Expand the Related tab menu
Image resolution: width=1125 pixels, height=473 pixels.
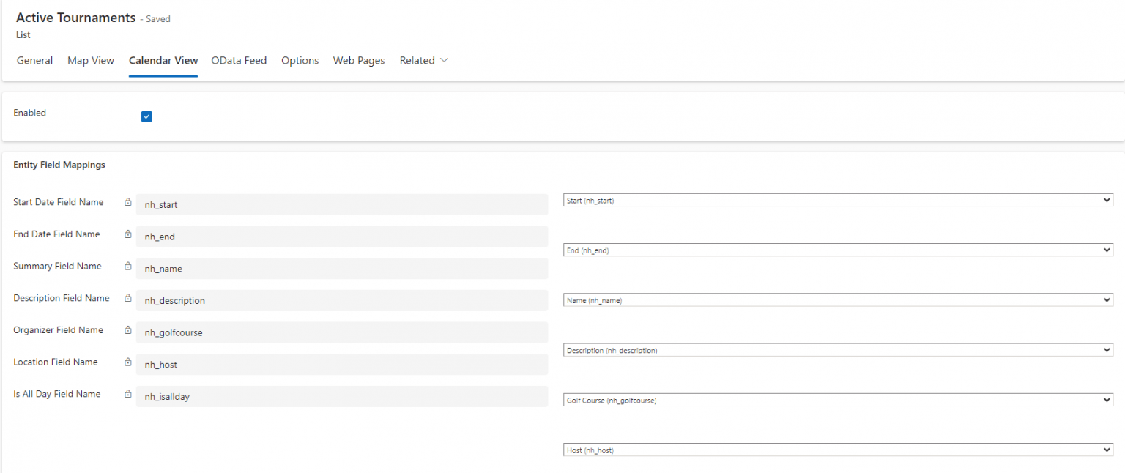(x=424, y=61)
